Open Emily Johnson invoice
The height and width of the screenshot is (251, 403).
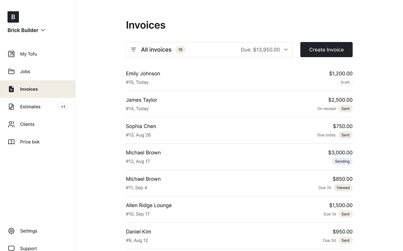239,78
